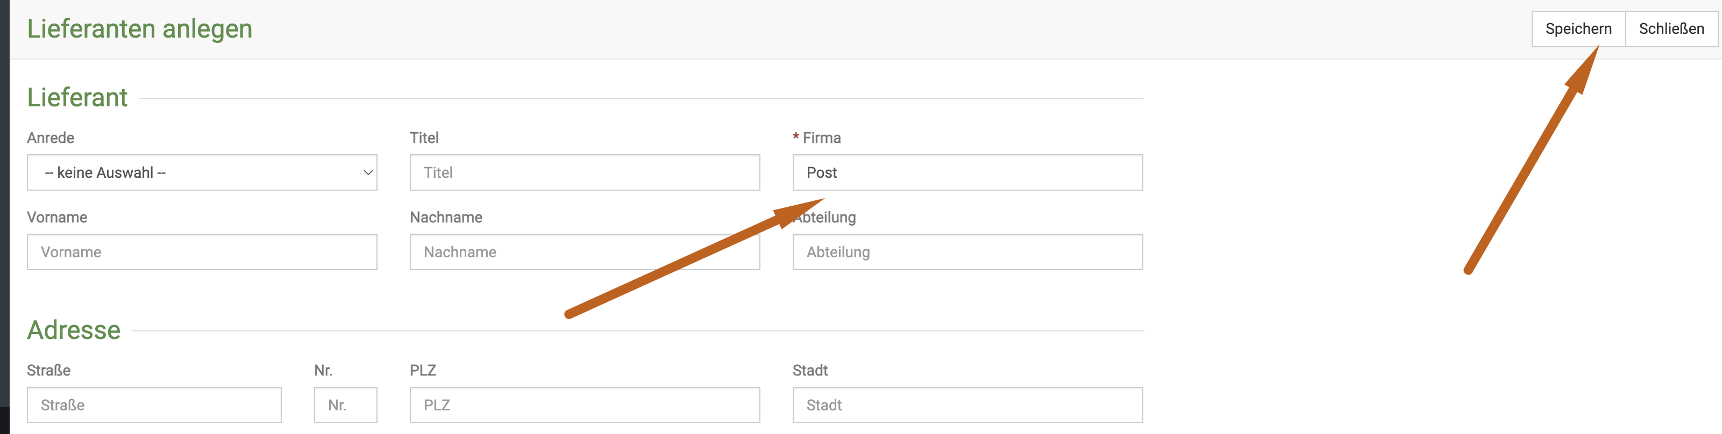The height and width of the screenshot is (434, 1722).
Task: Click the "Adresse" section heading
Action: pos(74,330)
